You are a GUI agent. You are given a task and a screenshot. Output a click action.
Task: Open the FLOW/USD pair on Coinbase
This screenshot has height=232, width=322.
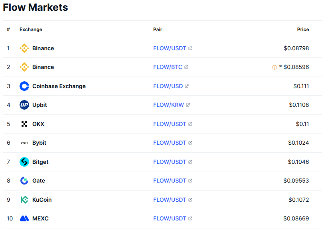pyautogui.click(x=168, y=86)
